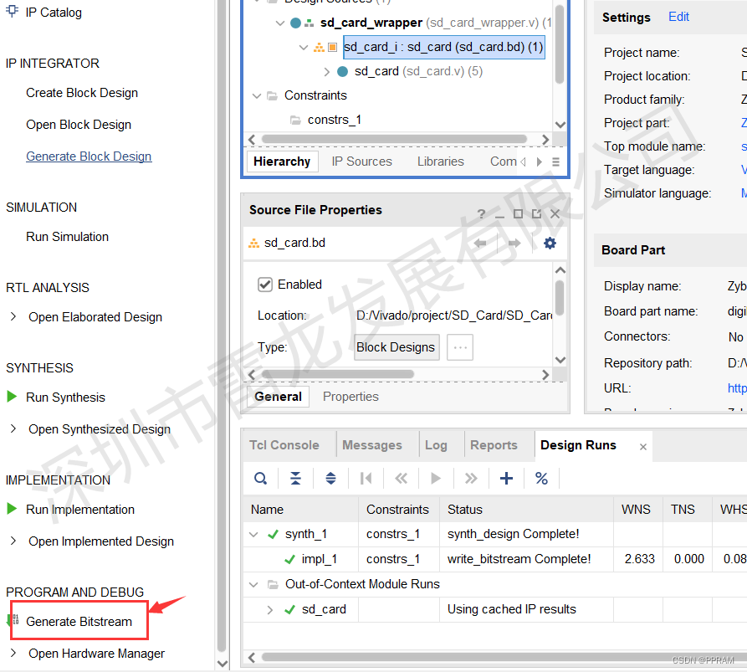This screenshot has height=672, width=747.
Task: Click the Block Designs type field
Action: [x=397, y=347]
